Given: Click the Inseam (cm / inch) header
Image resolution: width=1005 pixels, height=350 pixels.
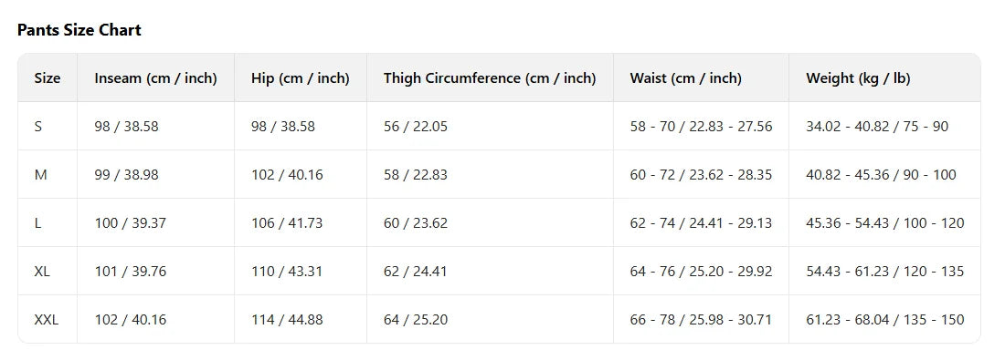Looking at the screenshot, I should coord(155,78).
